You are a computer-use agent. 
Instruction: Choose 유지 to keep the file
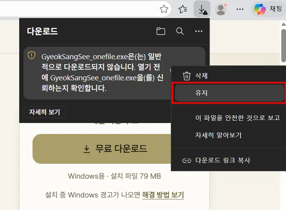coord(230,93)
